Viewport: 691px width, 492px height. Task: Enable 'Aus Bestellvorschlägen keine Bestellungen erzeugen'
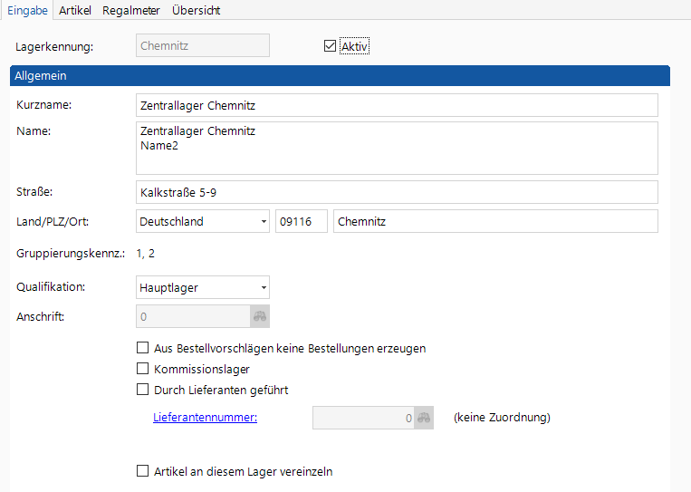point(142,348)
